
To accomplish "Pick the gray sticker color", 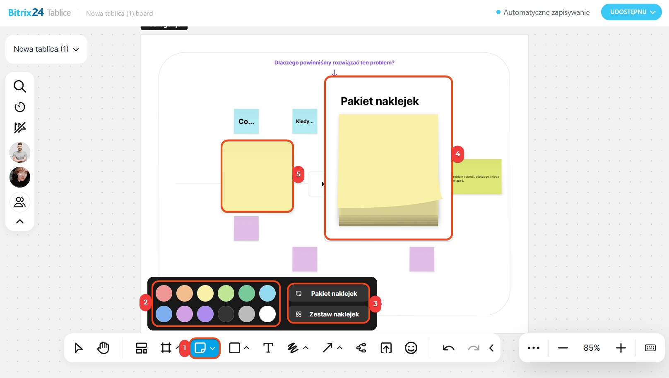I will point(247,314).
